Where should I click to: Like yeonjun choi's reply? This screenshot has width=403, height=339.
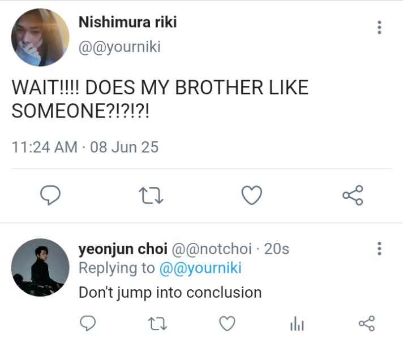(x=227, y=323)
